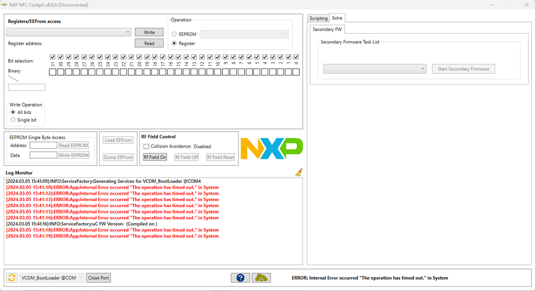The width and height of the screenshot is (535, 291).
Task: Uncheck bit selection checkbox for bit 31
Action: [x=52, y=57]
